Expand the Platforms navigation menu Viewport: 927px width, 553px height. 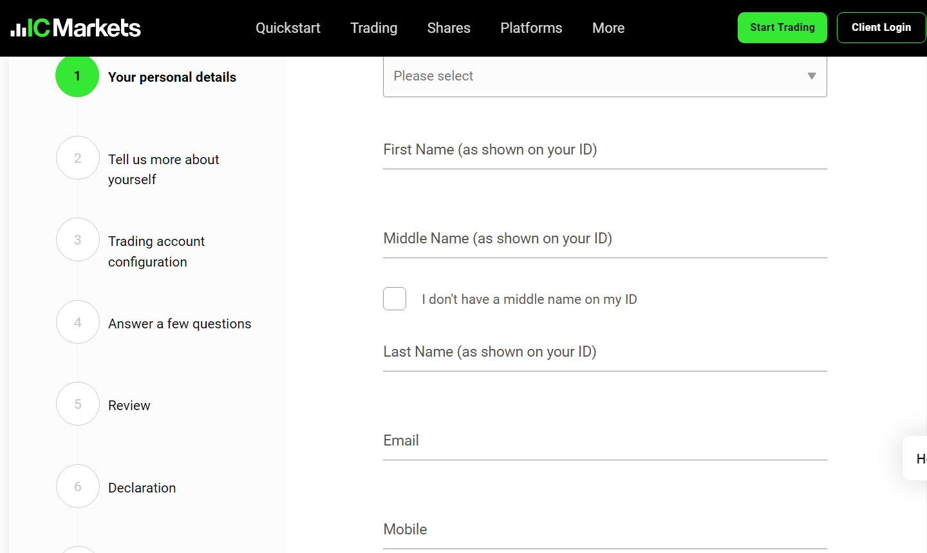(x=531, y=28)
